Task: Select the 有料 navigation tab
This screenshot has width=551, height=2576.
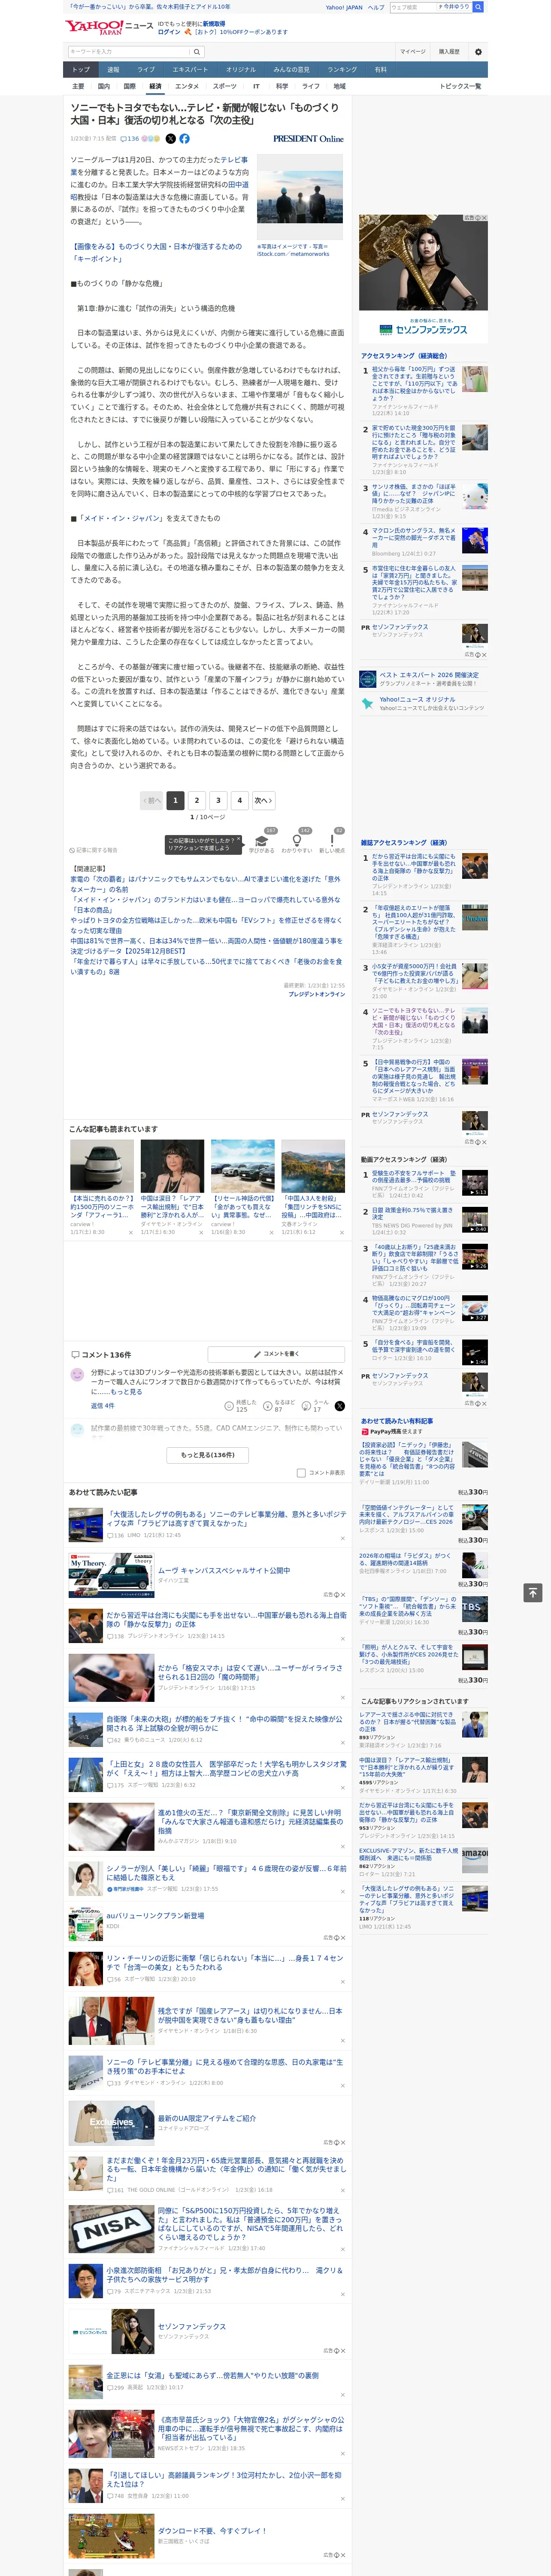Action: point(380,69)
